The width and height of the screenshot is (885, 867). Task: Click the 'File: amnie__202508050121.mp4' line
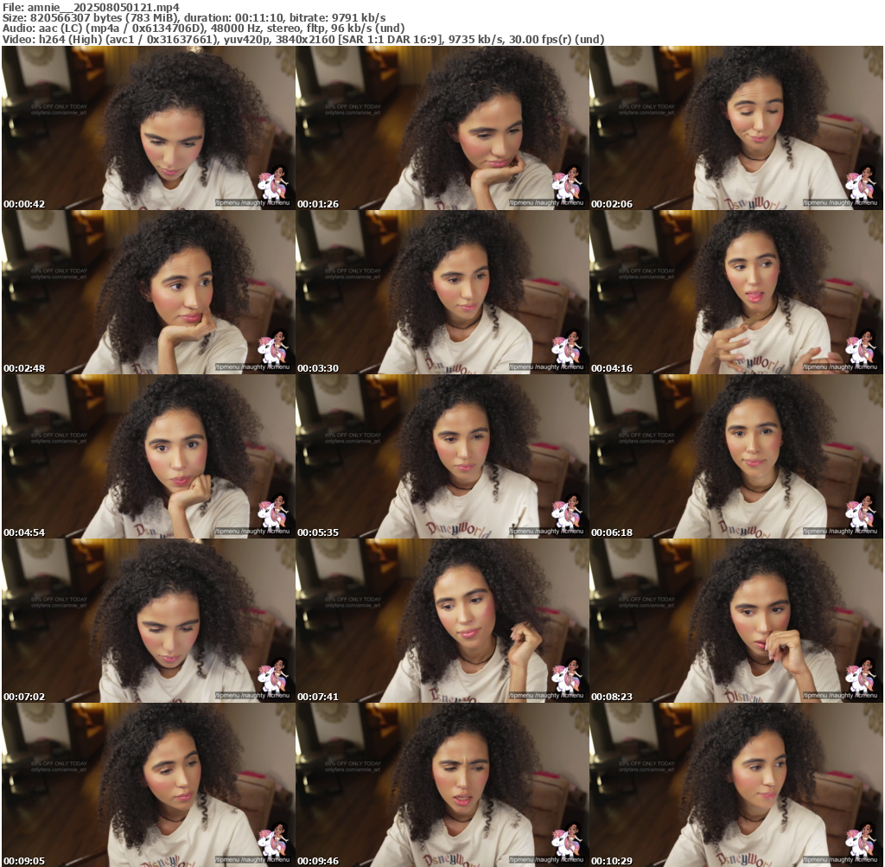(x=91, y=7)
